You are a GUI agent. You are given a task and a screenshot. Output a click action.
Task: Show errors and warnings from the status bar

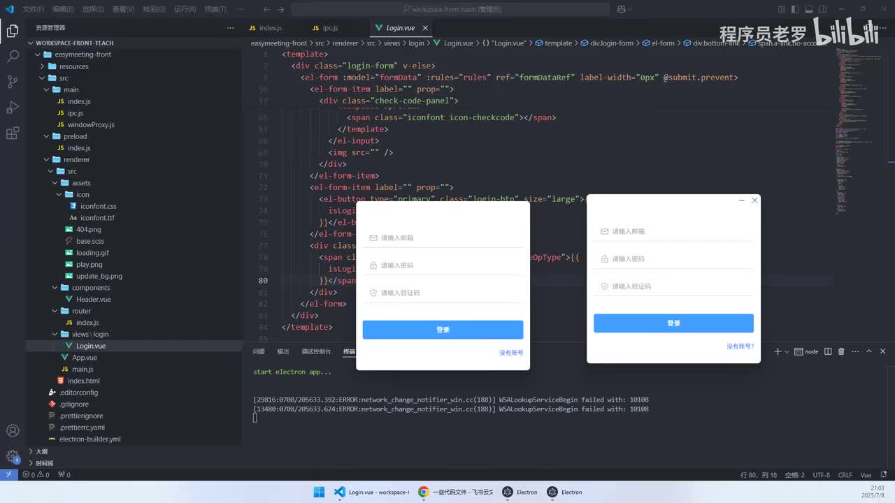point(36,475)
